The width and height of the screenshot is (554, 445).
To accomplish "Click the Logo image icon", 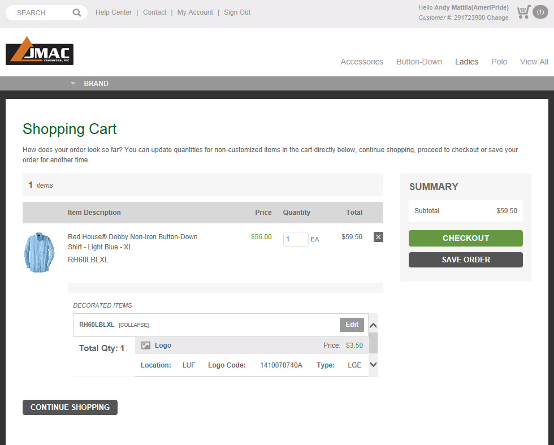I will point(146,345).
